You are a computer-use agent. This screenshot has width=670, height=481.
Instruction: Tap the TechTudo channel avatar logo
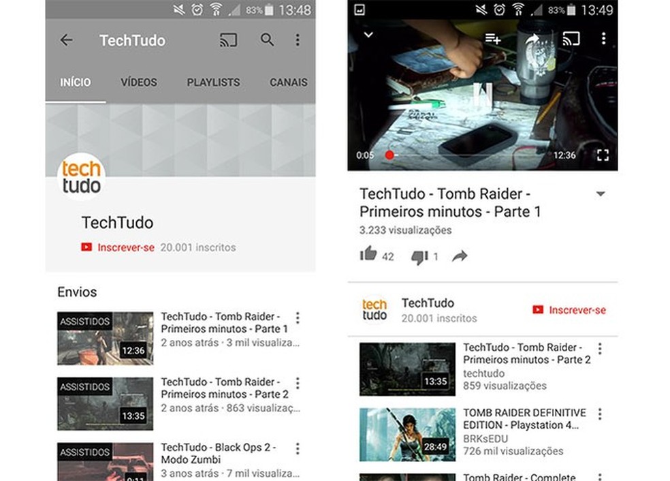(x=82, y=176)
